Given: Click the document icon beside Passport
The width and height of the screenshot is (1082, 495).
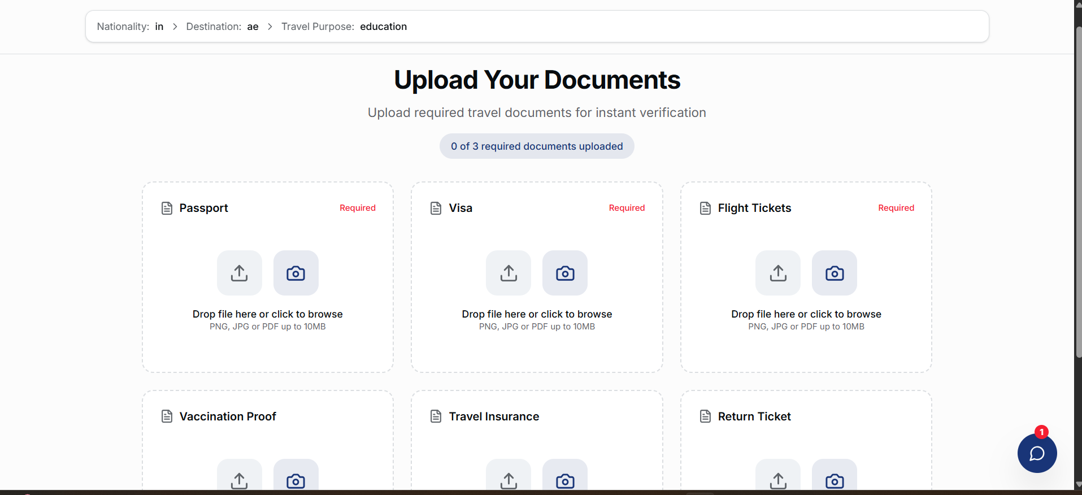Looking at the screenshot, I should 167,208.
